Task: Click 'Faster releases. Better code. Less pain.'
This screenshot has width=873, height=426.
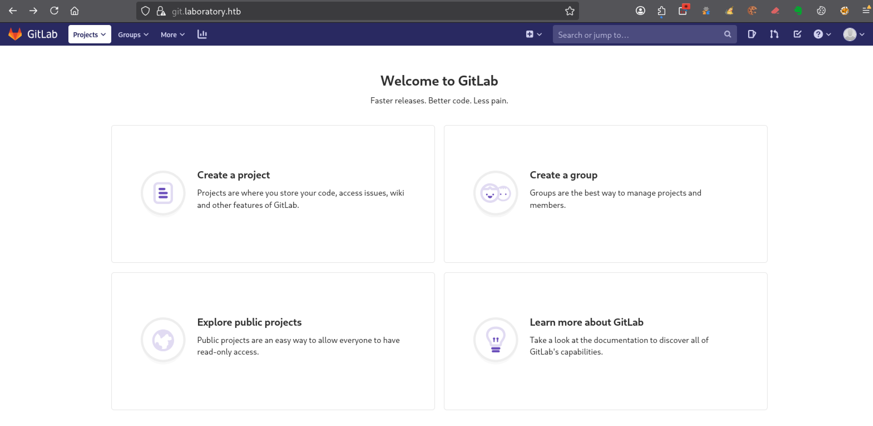Action: [439, 101]
